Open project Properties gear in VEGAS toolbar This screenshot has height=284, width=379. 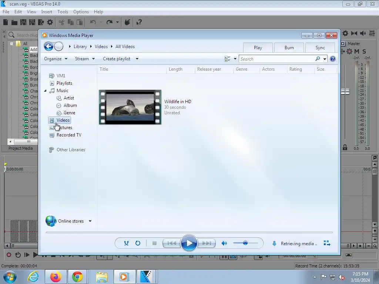pos(50,22)
